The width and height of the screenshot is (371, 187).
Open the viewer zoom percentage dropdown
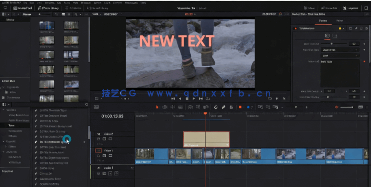[97, 15]
